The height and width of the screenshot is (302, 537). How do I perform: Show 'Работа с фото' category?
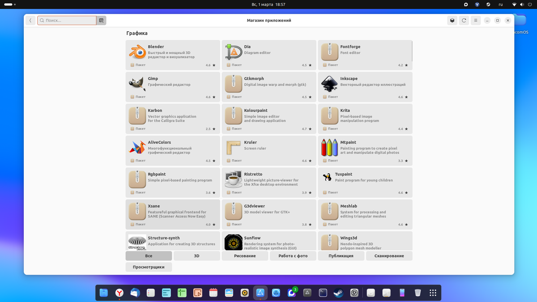coord(293,256)
